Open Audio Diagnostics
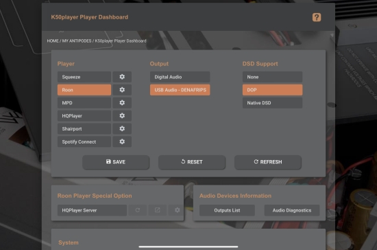This screenshot has width=377, height=250. [292, 210]
